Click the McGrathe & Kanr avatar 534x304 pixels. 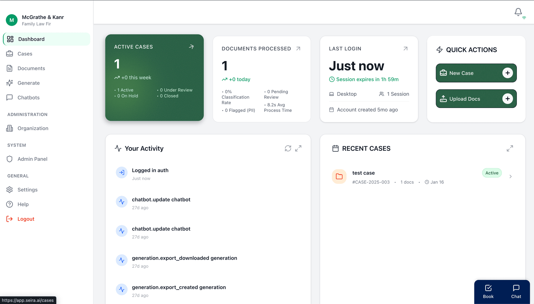click(12, 20)
